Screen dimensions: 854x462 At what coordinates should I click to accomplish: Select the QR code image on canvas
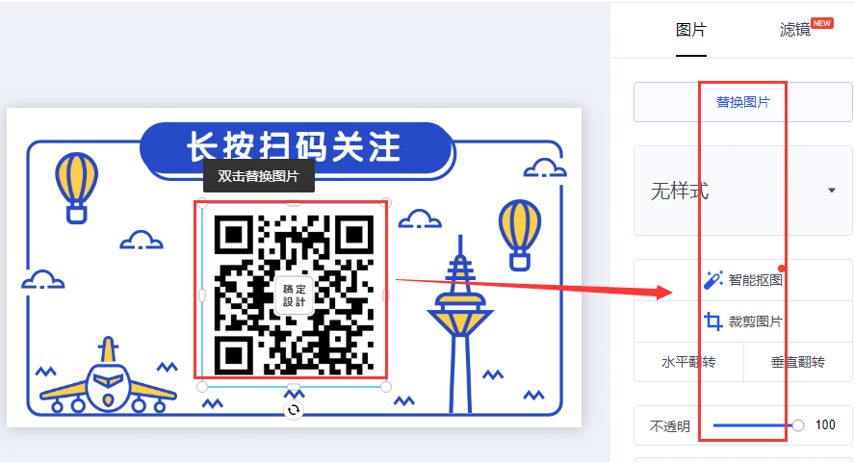(x=294, y=295)
